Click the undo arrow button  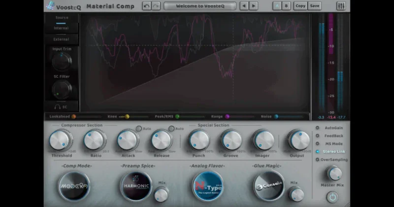[x=146, y=6]
